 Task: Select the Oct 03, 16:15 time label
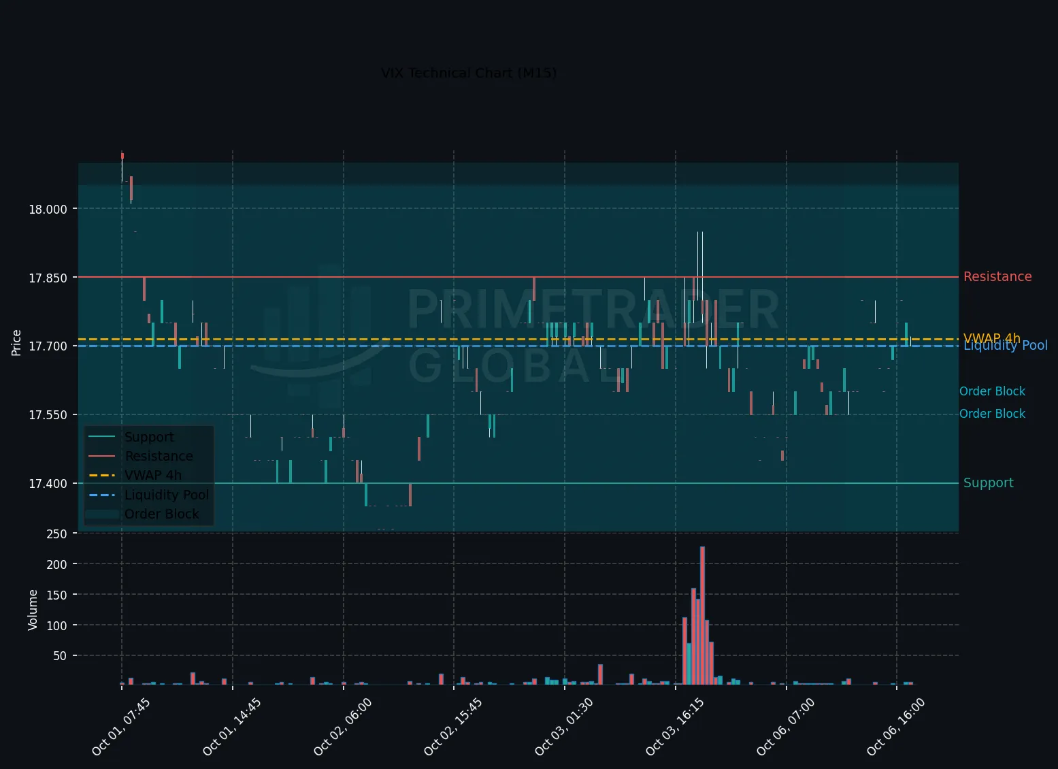[x=675, y=727]
